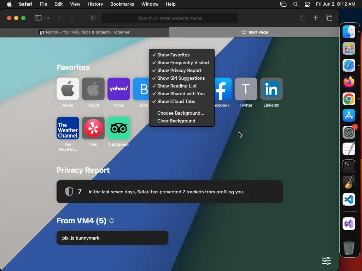Uncheck Show Siri Suggestions

click(x=181, y=78)
